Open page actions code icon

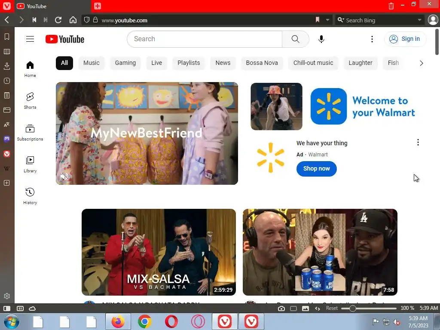pos(318,309)
